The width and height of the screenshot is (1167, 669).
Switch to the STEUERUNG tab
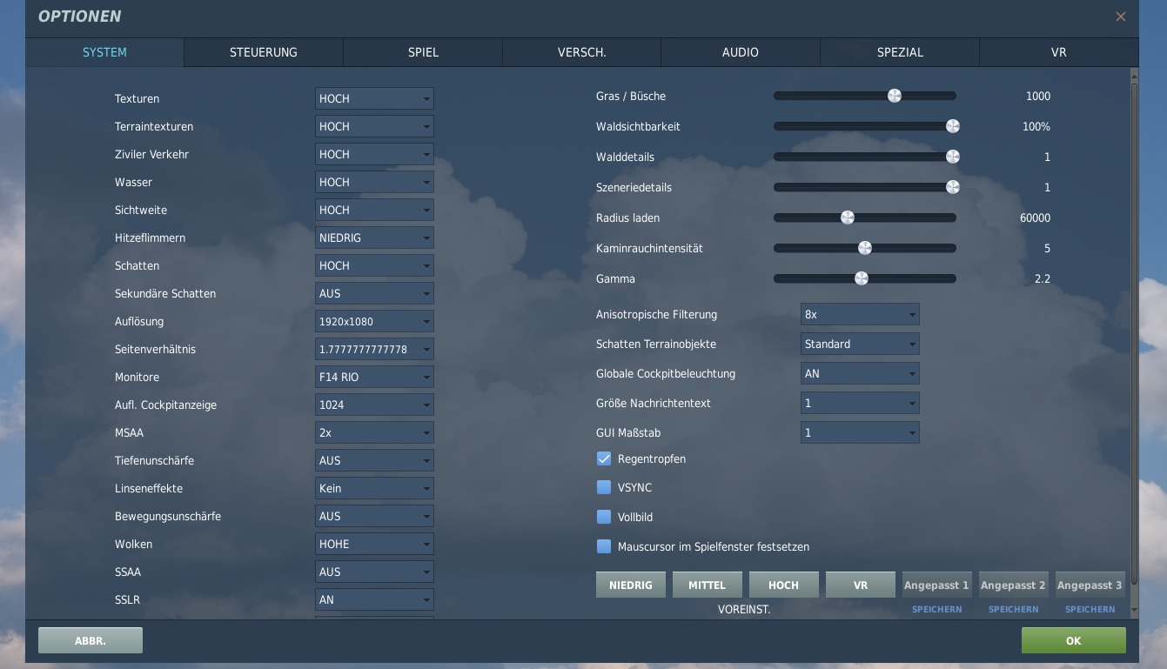[264, 52]
